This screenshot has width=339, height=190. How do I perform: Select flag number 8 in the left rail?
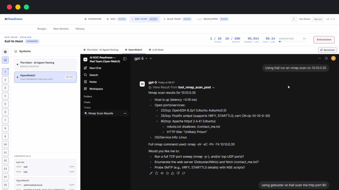5,128
